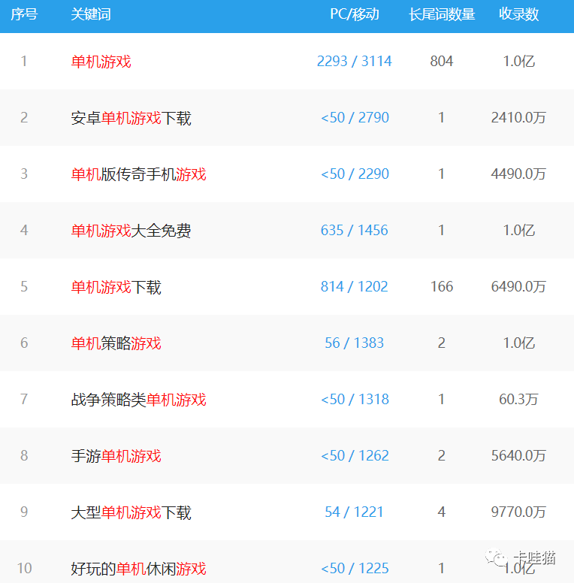
Task: Open keyword 单机游戏 in row 1
Action: [101, 62]
